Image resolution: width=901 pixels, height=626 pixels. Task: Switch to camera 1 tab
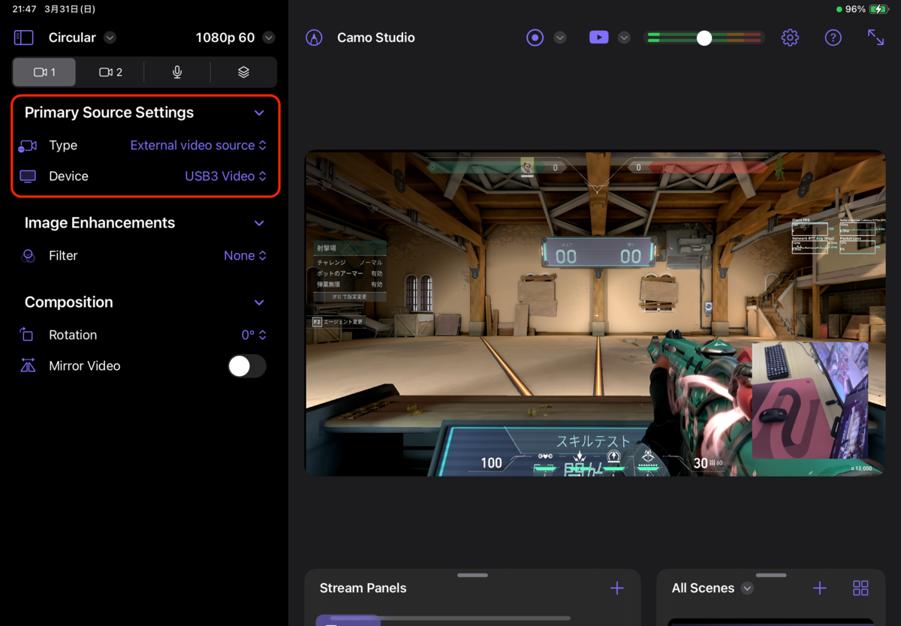pyautogui.click(x=44, y=72)
